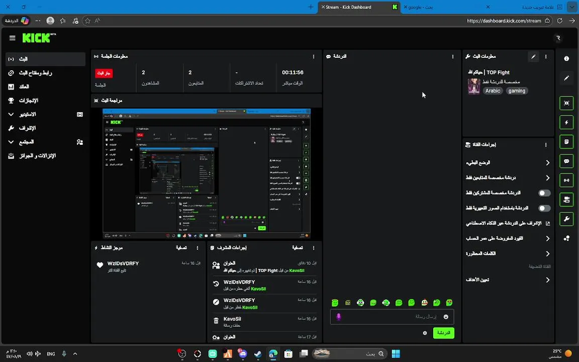Image resolution: width=579 pixels, height=362 pixels.
Task: Insert the heart-eyes crying green emote
Action: click(x=449, y=303)
